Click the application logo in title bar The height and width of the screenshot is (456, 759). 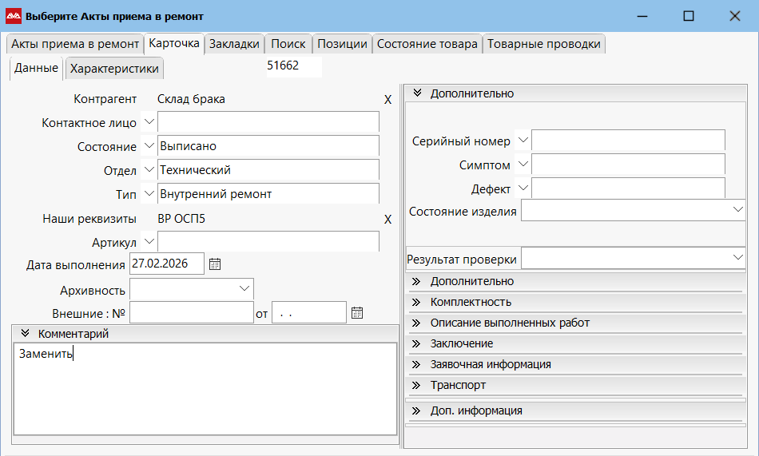pos(14,16)
